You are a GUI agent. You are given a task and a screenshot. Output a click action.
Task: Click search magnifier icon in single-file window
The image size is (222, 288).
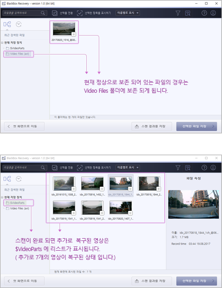[x=43, y=13]
